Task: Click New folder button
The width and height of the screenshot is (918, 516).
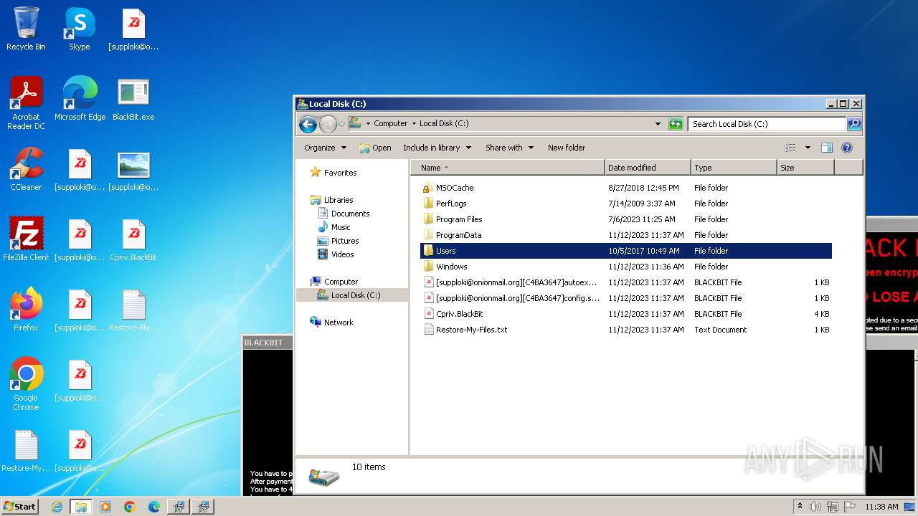Action: pyautogui.click(x=567, y=148)
